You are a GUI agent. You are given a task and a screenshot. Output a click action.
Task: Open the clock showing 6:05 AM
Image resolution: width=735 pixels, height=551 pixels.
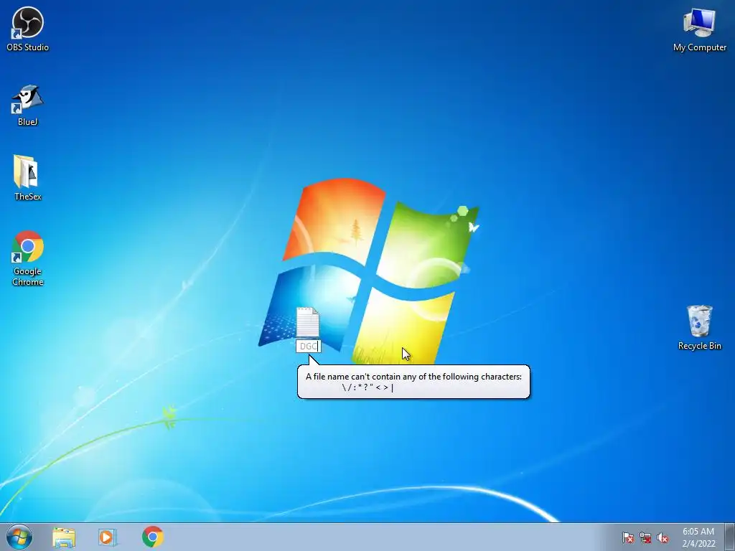[698, 537]
